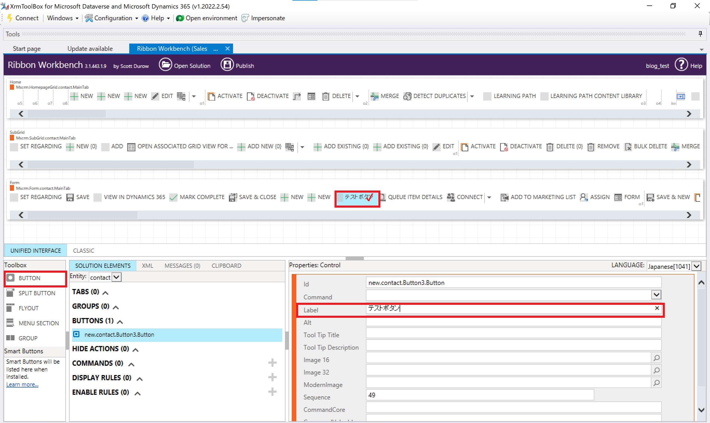
Task: Select EDIT pencil button in Home ribbon
Action: [162, 96]
